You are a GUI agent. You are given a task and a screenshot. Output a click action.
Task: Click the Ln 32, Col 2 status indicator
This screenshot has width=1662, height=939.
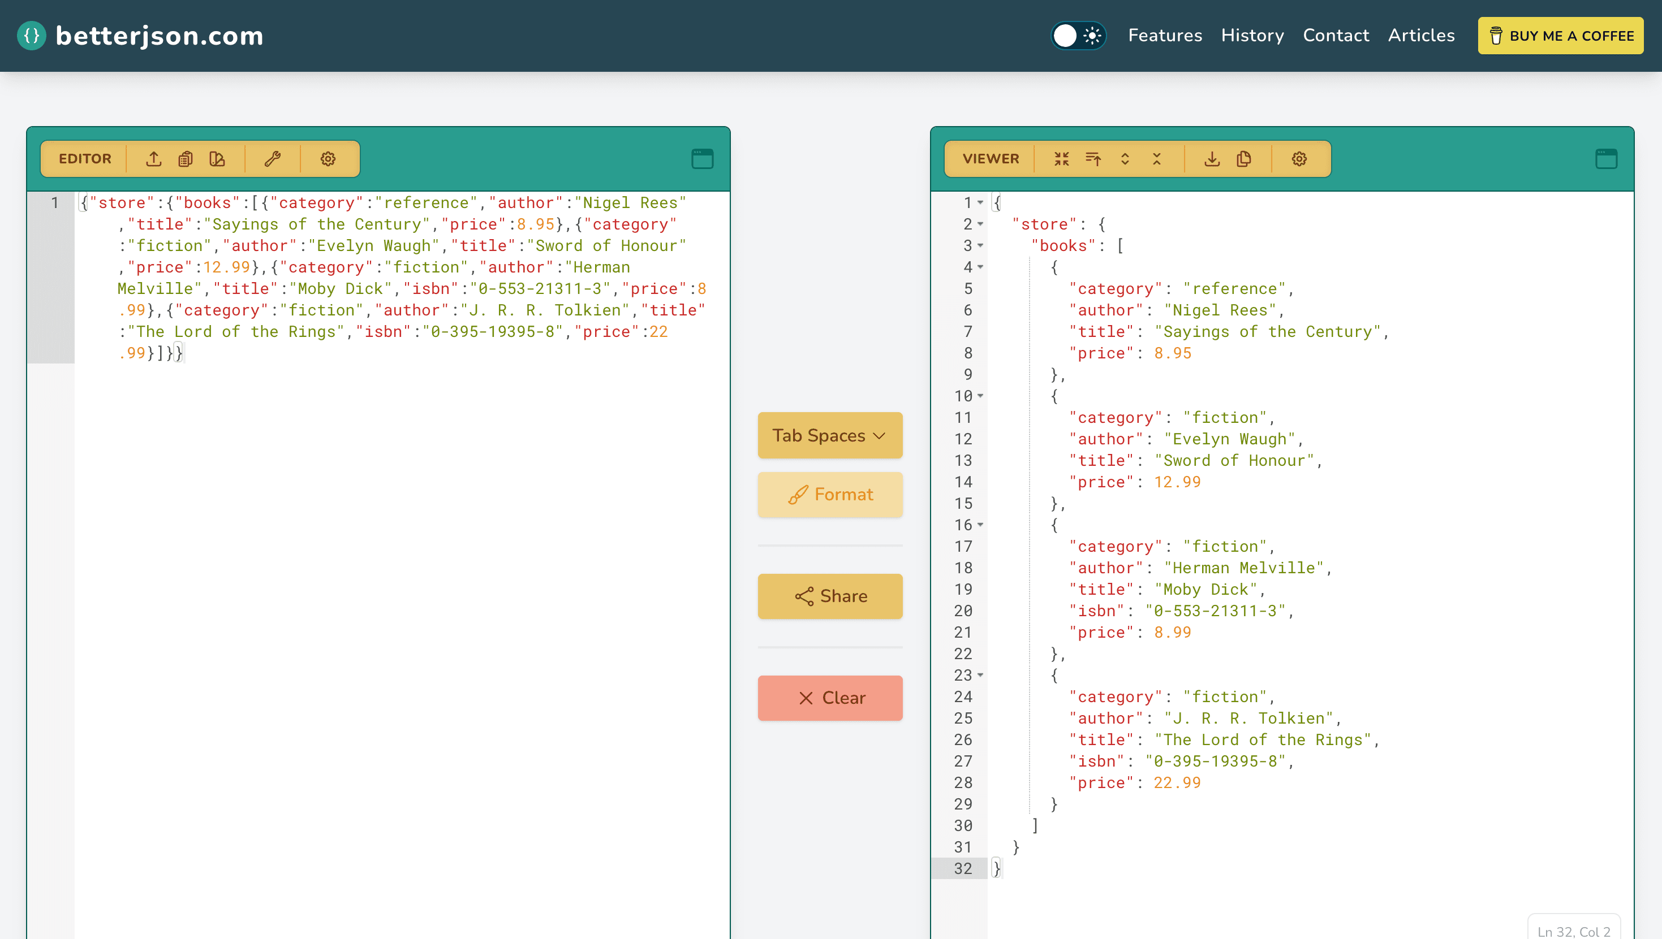pyautogui.click(x=1574, y=931)
